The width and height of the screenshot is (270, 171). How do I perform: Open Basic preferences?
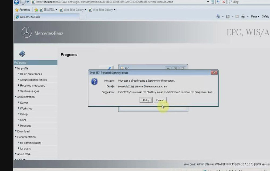31,74
